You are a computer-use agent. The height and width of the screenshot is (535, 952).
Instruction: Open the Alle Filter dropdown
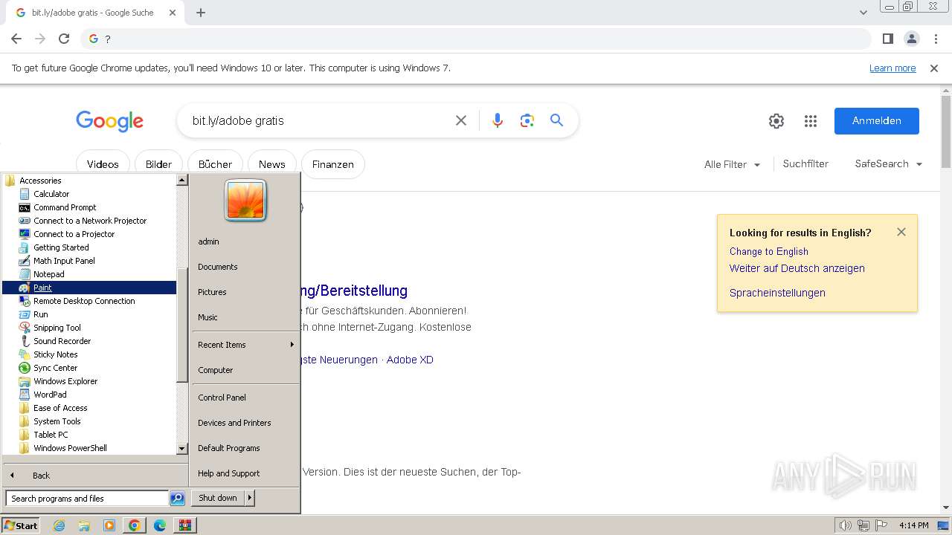click(732, 164)
